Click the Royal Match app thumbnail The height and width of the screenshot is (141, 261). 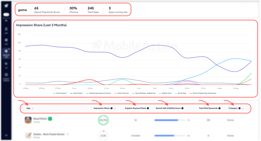[28, 120]
